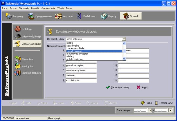
Task: Open the Słowniki books icon
Action: click(126, 16)
